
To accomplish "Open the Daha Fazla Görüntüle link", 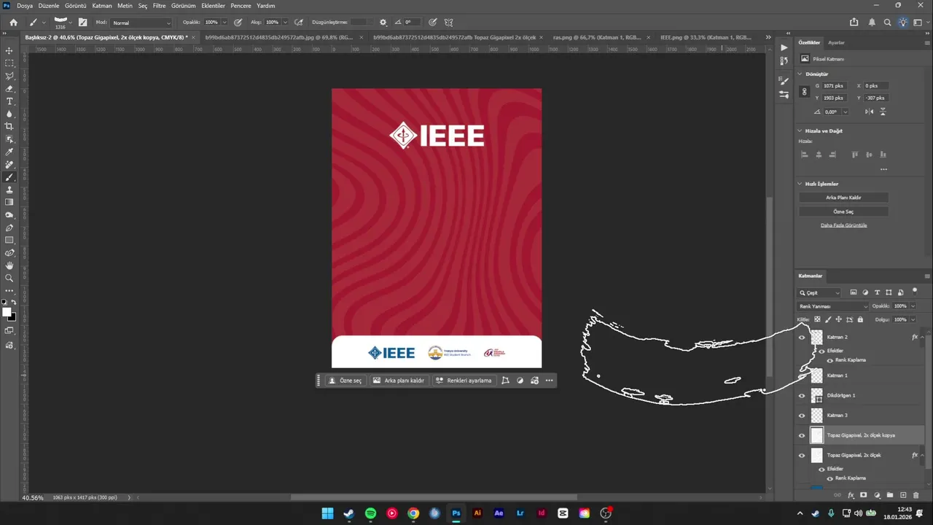I will point(843,225).
